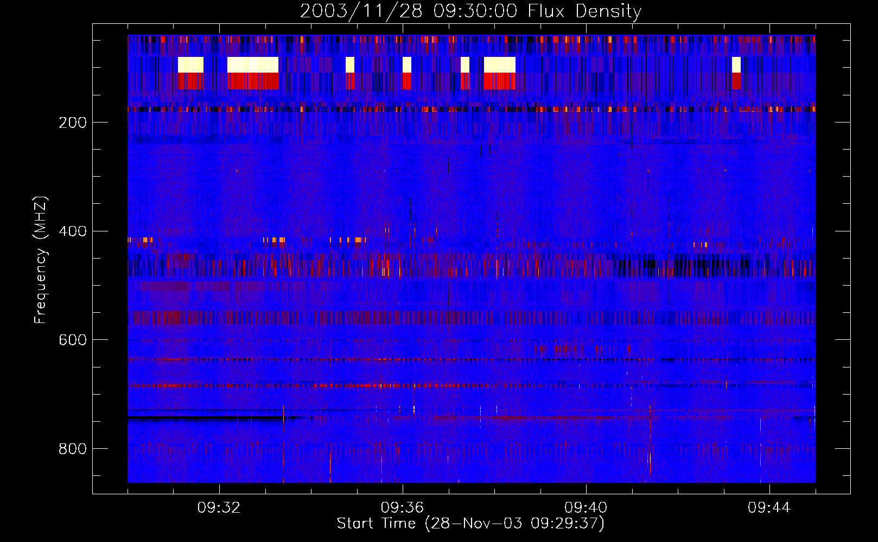Click the 600 frequency tick label
Image resolution: width=878 pixels, height=542 pixels.
point(73,340)
